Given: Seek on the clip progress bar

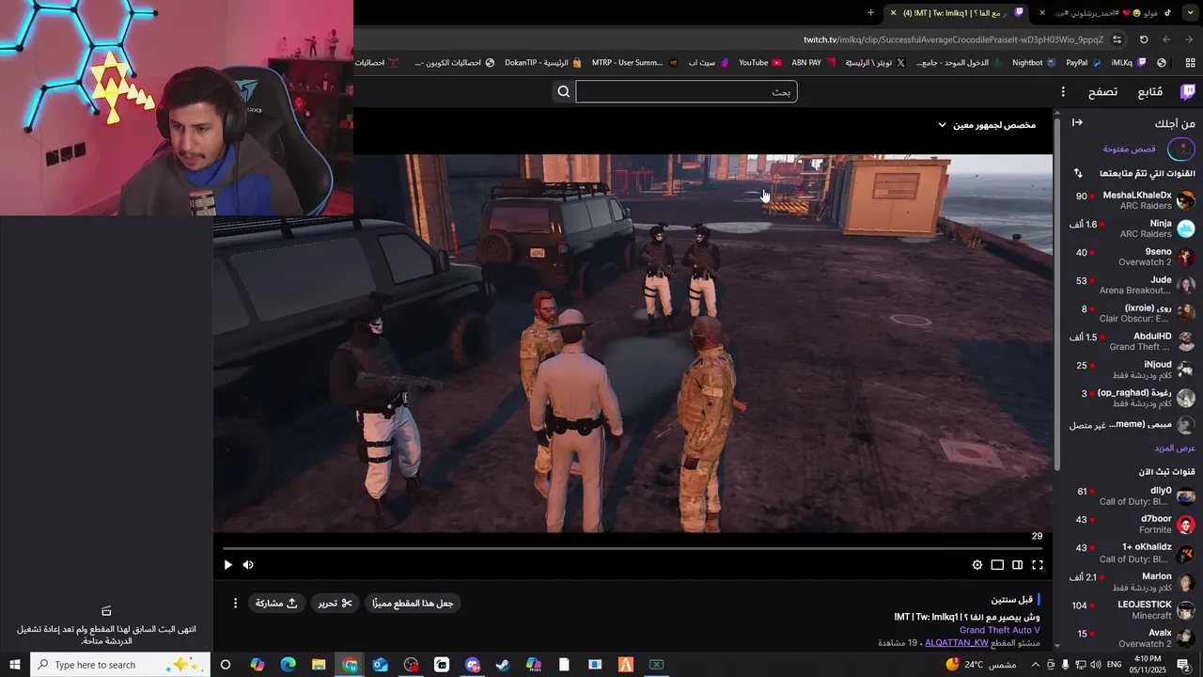Looking at the screenshot, I should point(633,548).
